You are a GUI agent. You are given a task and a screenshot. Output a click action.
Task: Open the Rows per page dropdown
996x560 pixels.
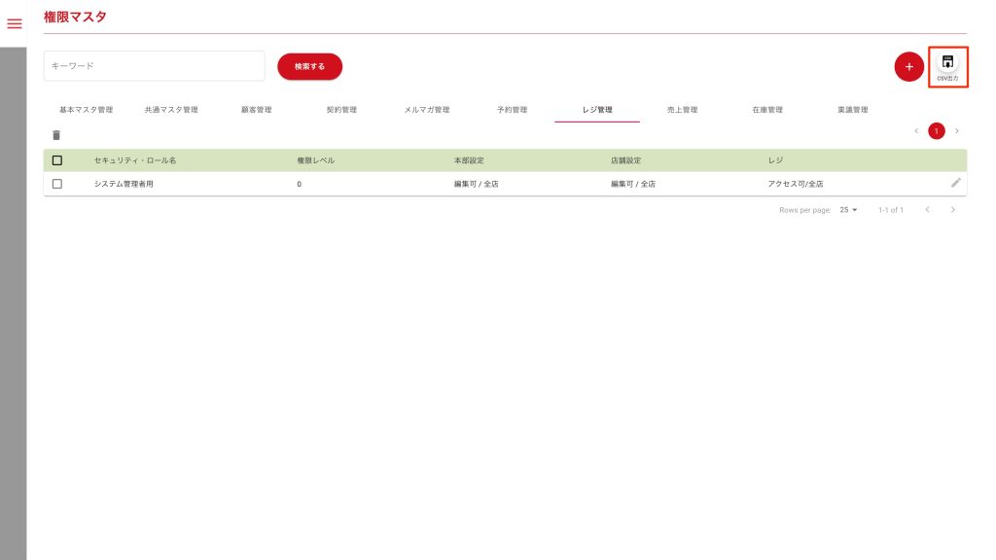click(848, 210)
